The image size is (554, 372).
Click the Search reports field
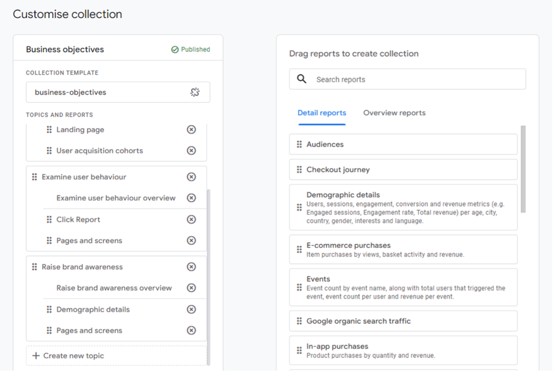click(408, 79)
